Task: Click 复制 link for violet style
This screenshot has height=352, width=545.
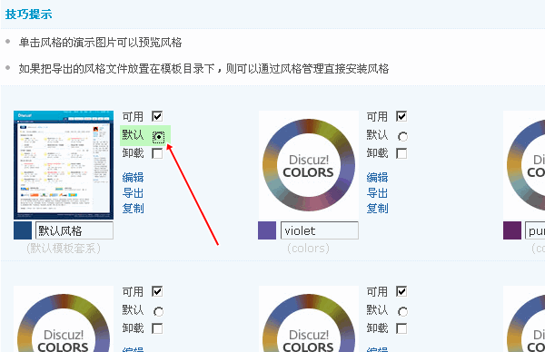Action: [377, 209]
